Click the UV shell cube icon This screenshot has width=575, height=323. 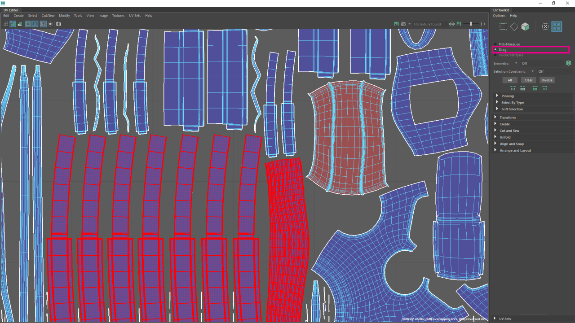coord(525,26)
